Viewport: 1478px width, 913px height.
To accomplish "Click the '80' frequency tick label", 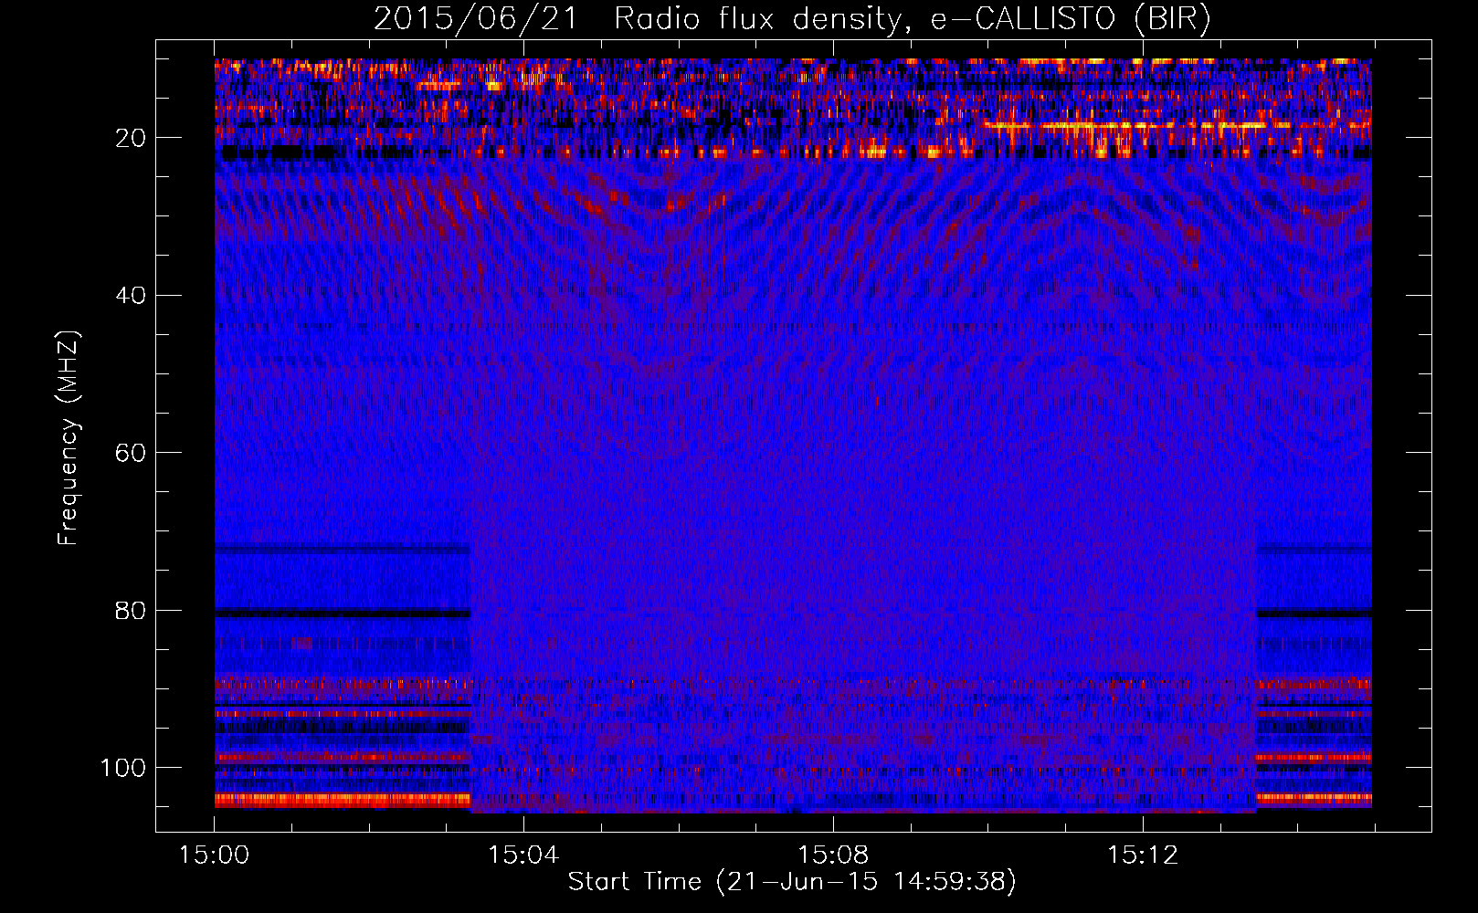I will click(x=132, y=610).
